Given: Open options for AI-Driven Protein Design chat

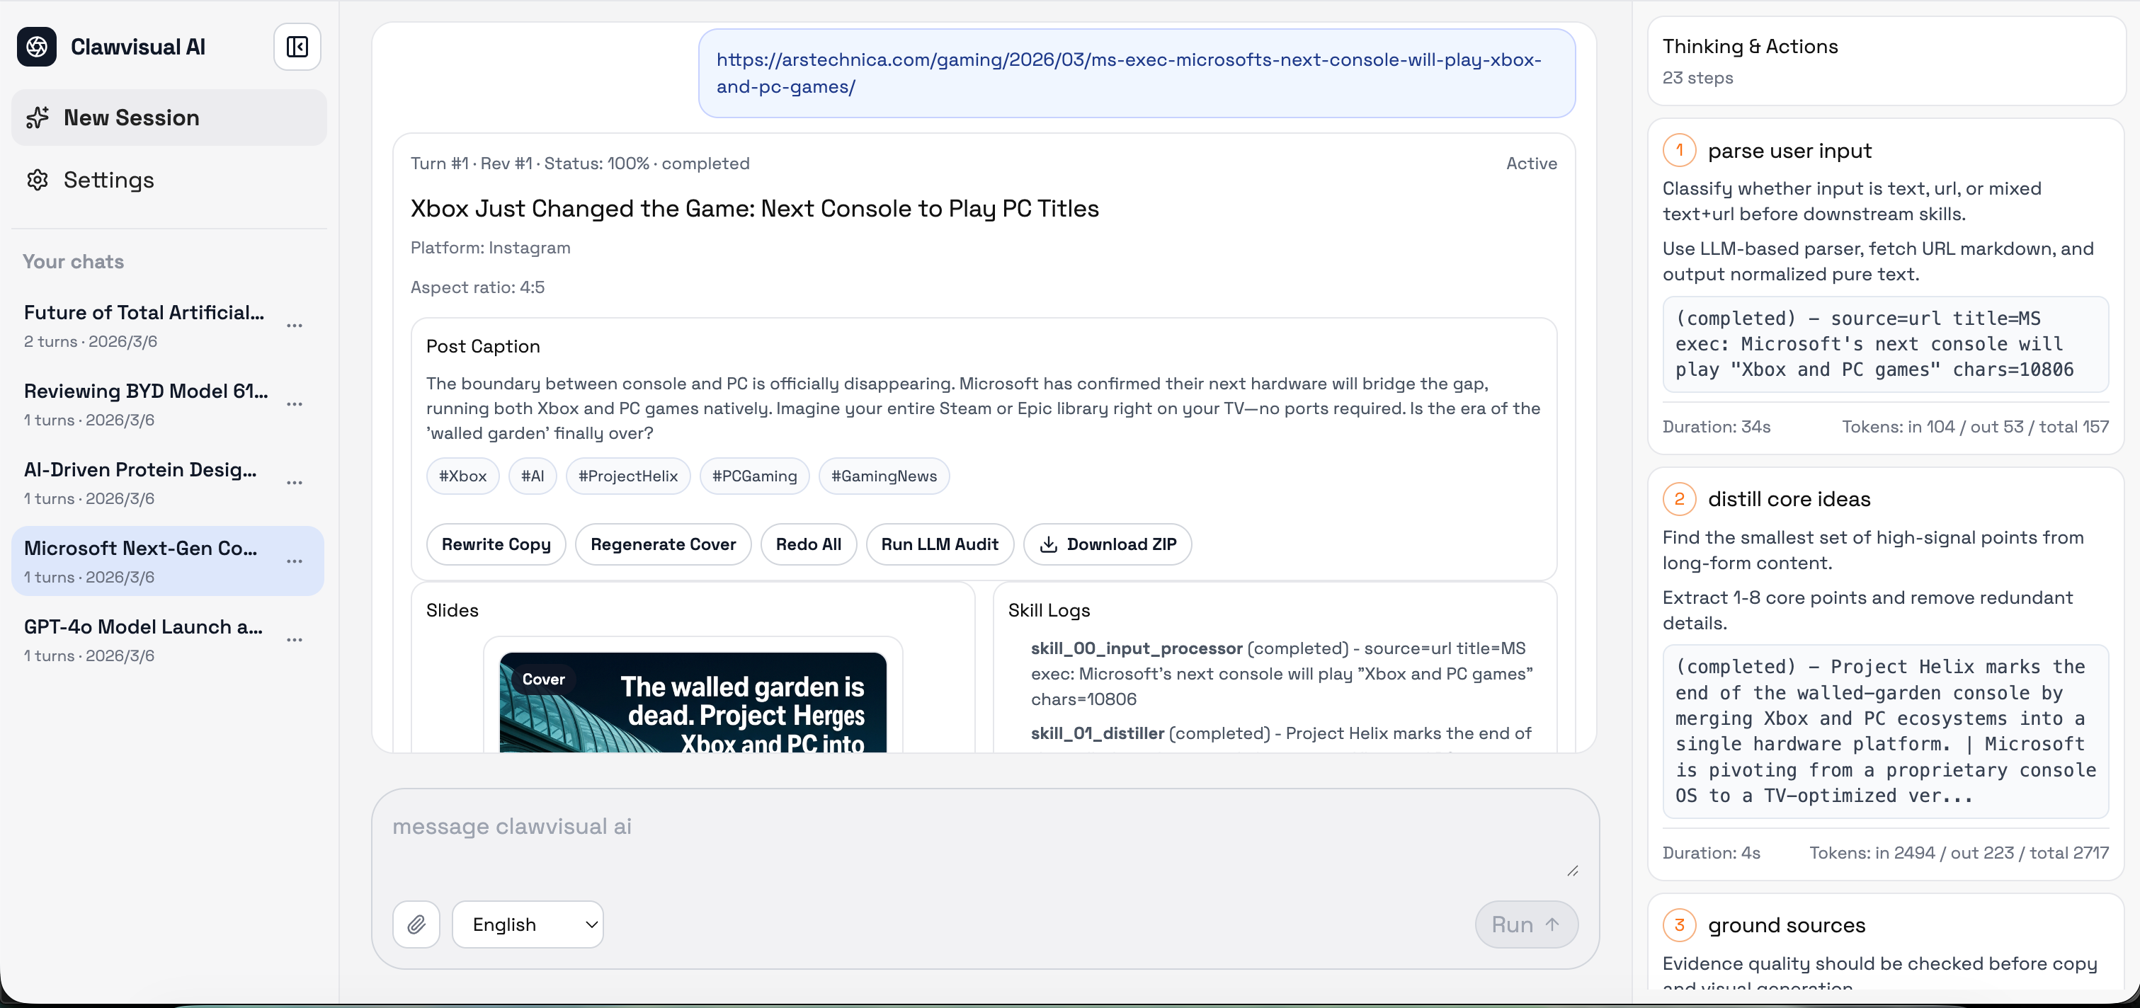Looking at the screenshot, I should 294,483.
